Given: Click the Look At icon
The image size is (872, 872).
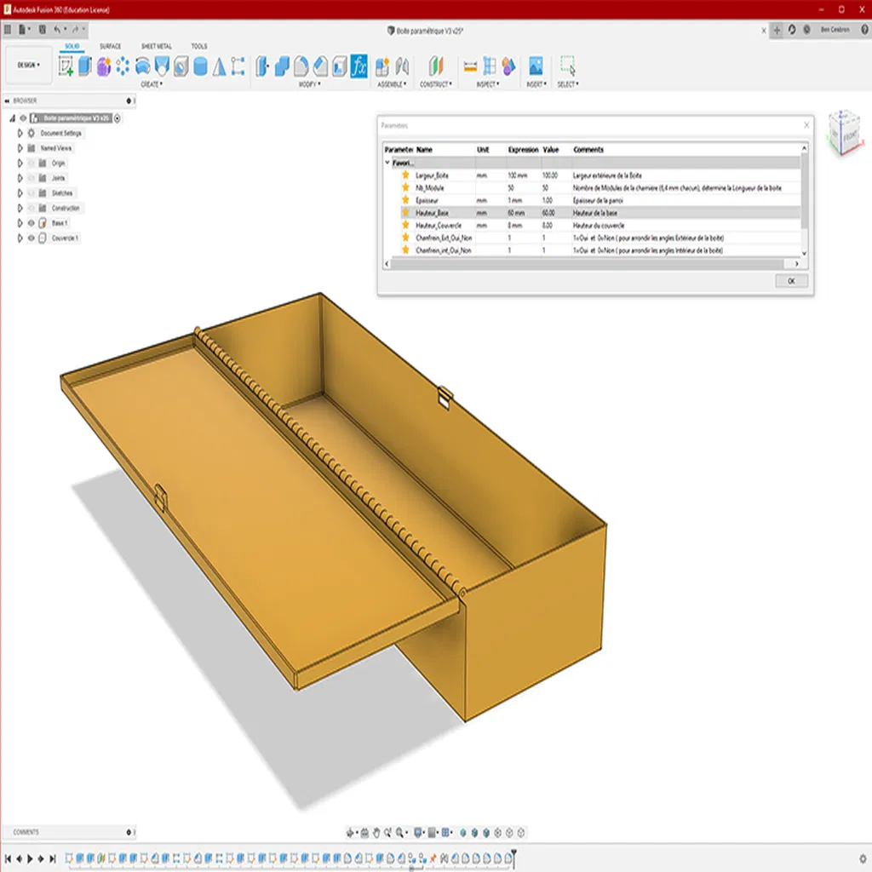Looking at the screenshot, I should coord(364,833).
